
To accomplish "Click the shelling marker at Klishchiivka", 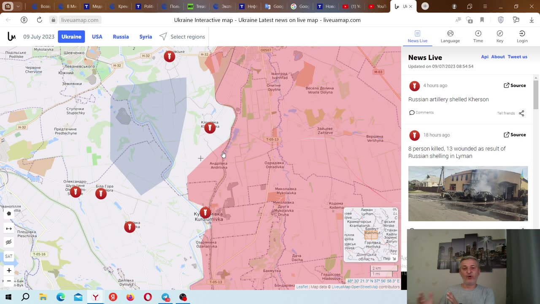I will click(210, 128).
